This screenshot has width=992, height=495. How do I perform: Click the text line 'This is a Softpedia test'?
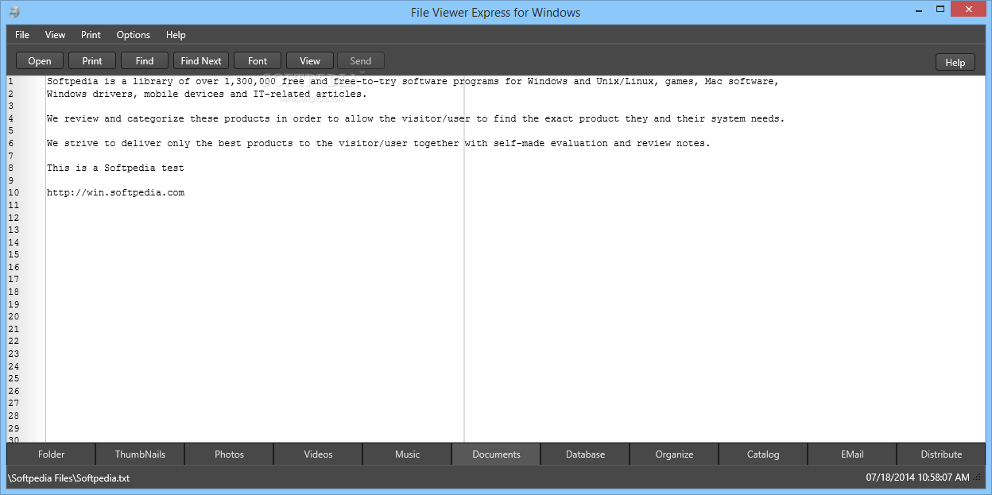coord(115,168)
